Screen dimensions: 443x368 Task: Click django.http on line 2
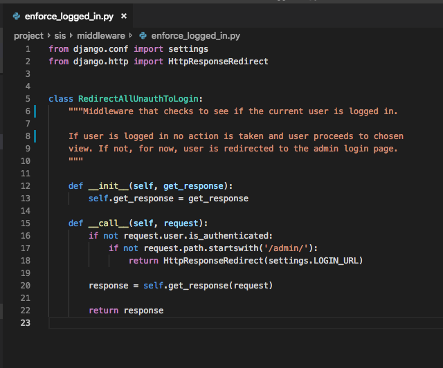(x=100, y=62)
